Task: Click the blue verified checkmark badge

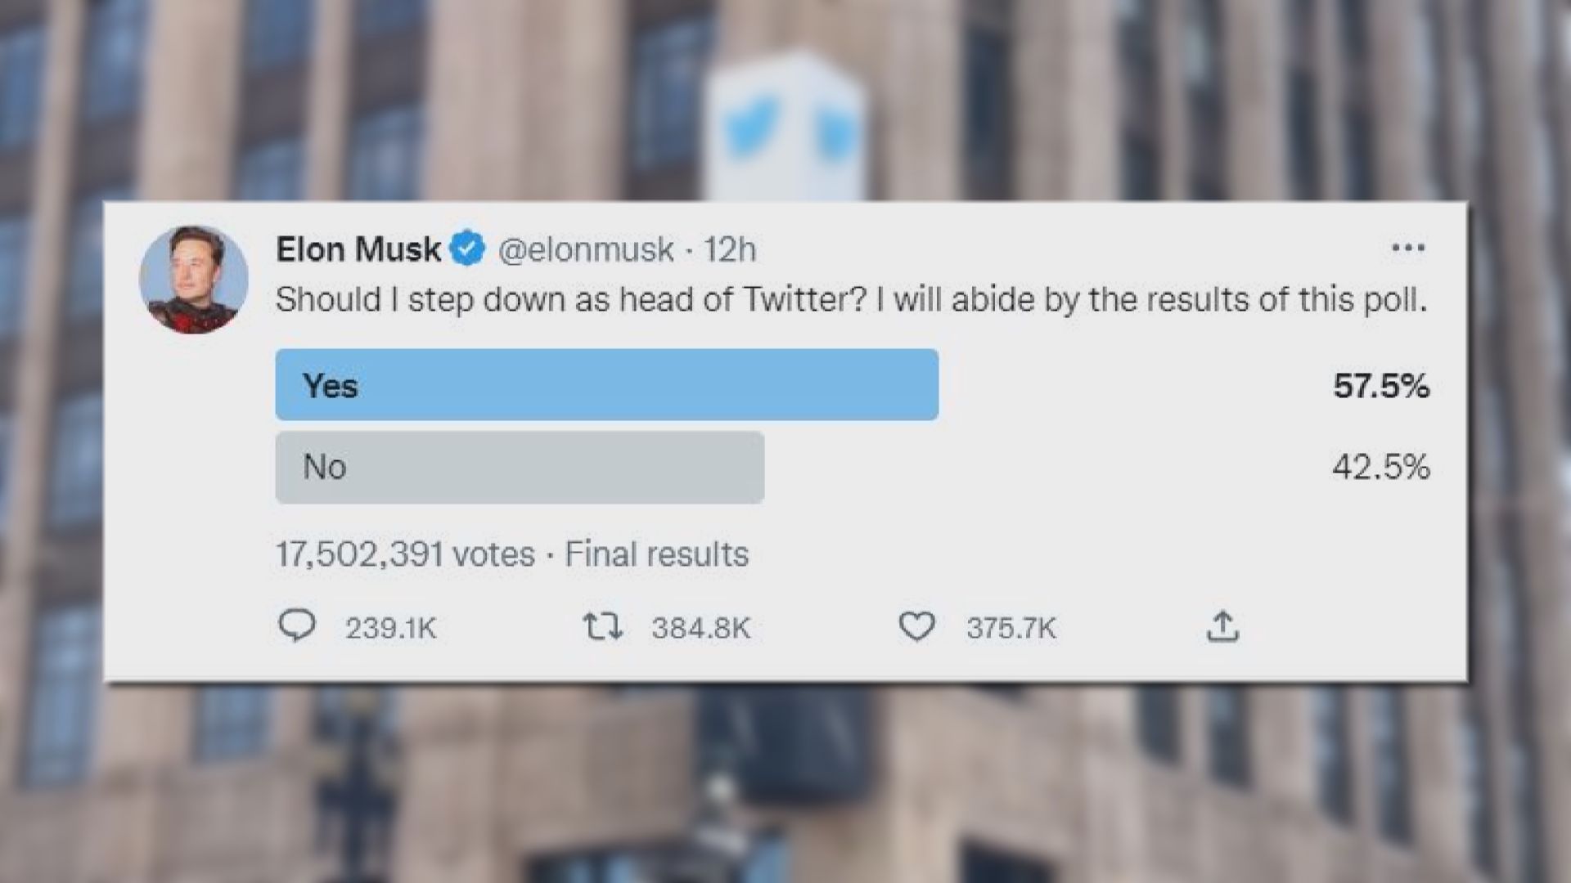Action: (468, 249)
